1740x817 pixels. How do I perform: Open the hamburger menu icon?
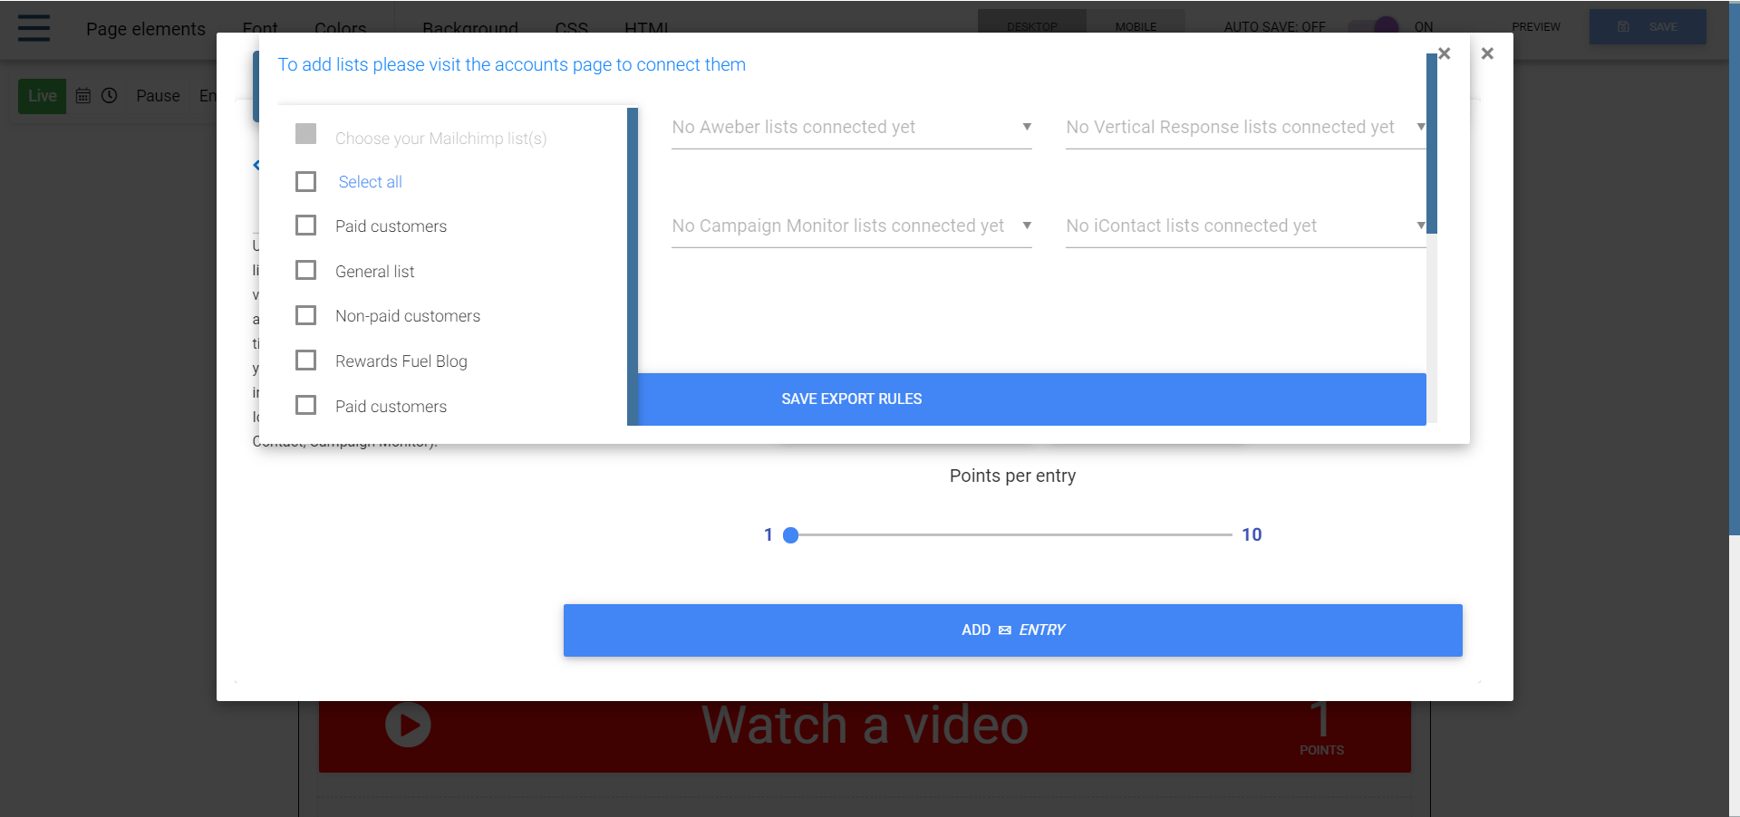click(34, 28)
